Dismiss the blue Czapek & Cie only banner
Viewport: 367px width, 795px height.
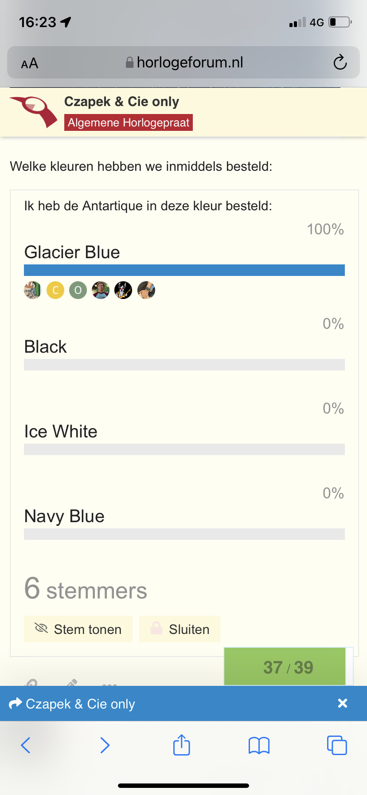coord(342,703)
